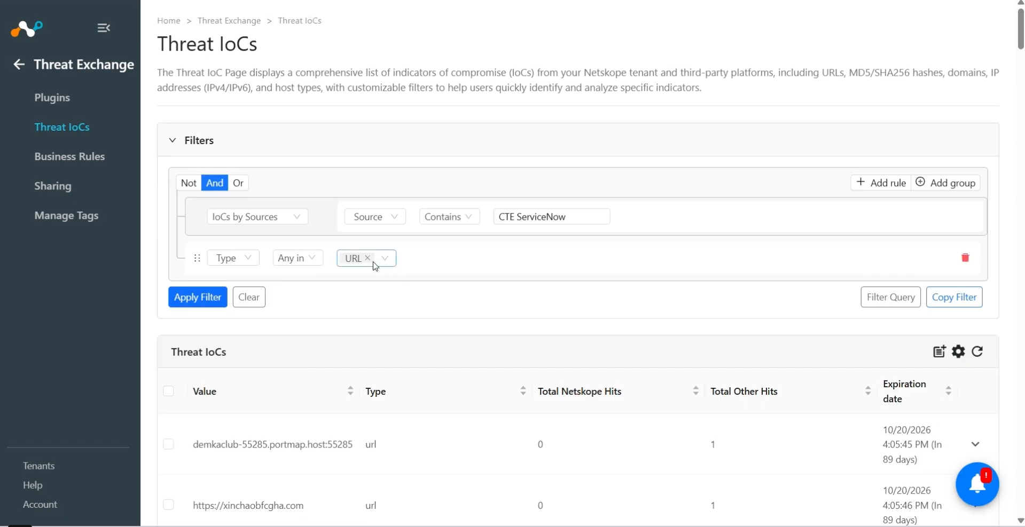
Task: Open the Contains operator dropdown
Action: pos(449,217)
